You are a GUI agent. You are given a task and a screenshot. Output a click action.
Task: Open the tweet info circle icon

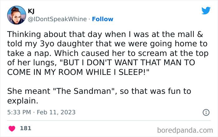(x=206, y=112)
